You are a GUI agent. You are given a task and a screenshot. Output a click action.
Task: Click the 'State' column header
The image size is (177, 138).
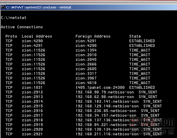[135, 36]
